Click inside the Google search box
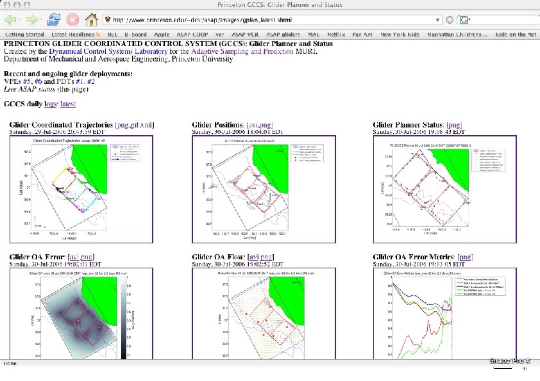540x381 pixels. pos(505,20)
